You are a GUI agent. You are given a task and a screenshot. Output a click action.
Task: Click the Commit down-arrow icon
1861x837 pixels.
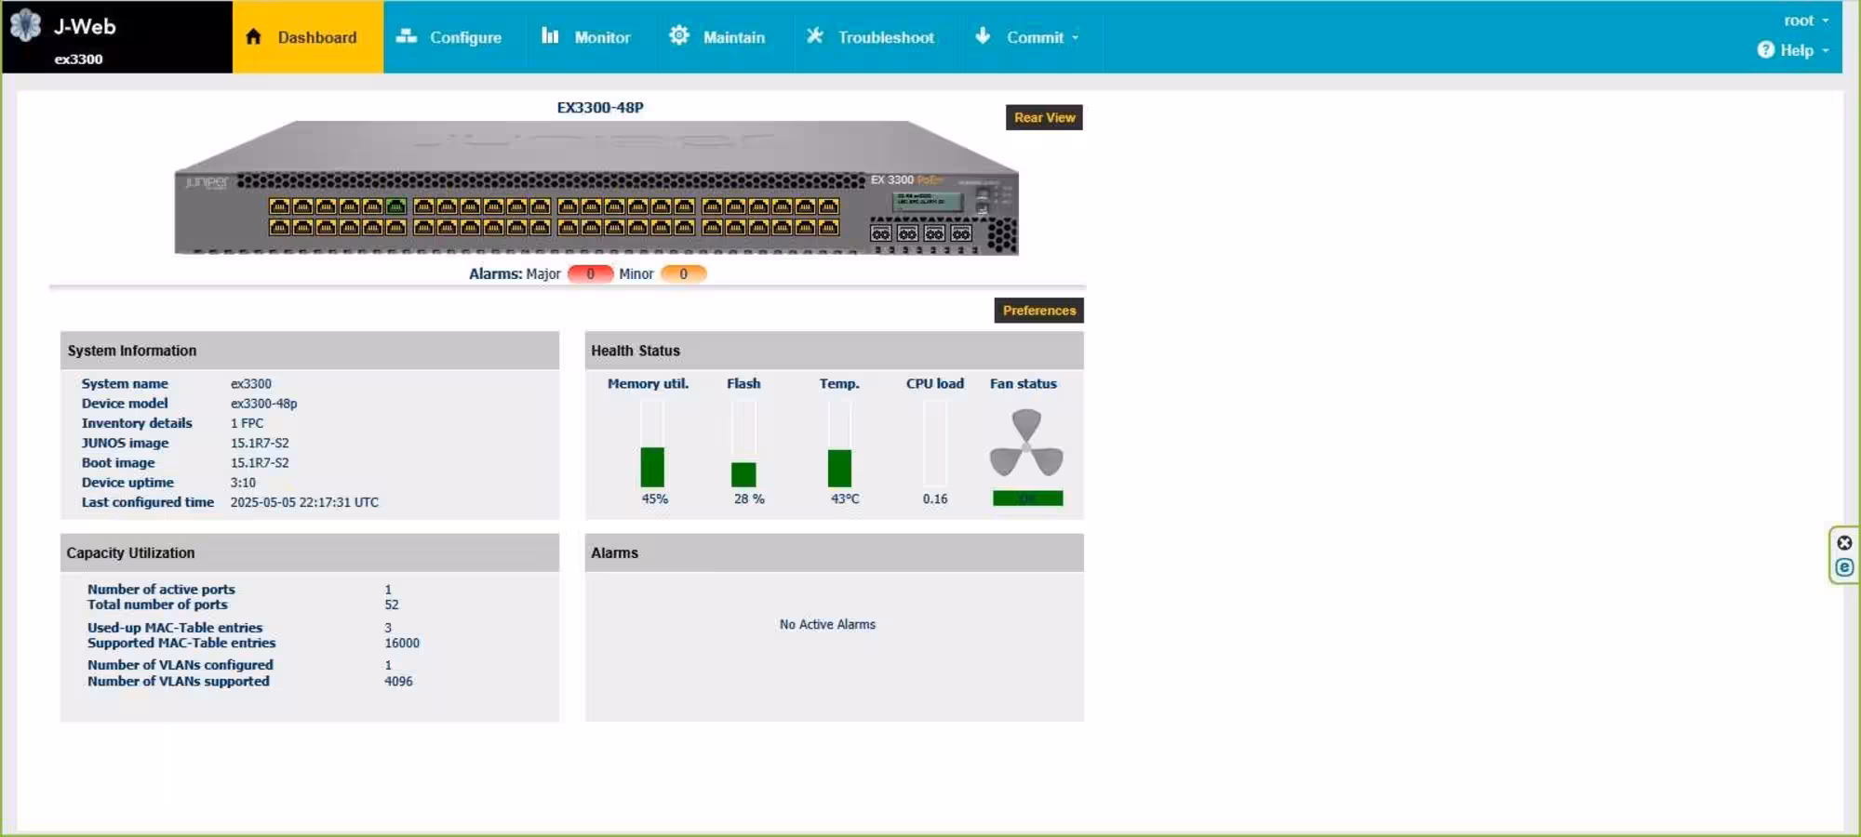(983, 36)
